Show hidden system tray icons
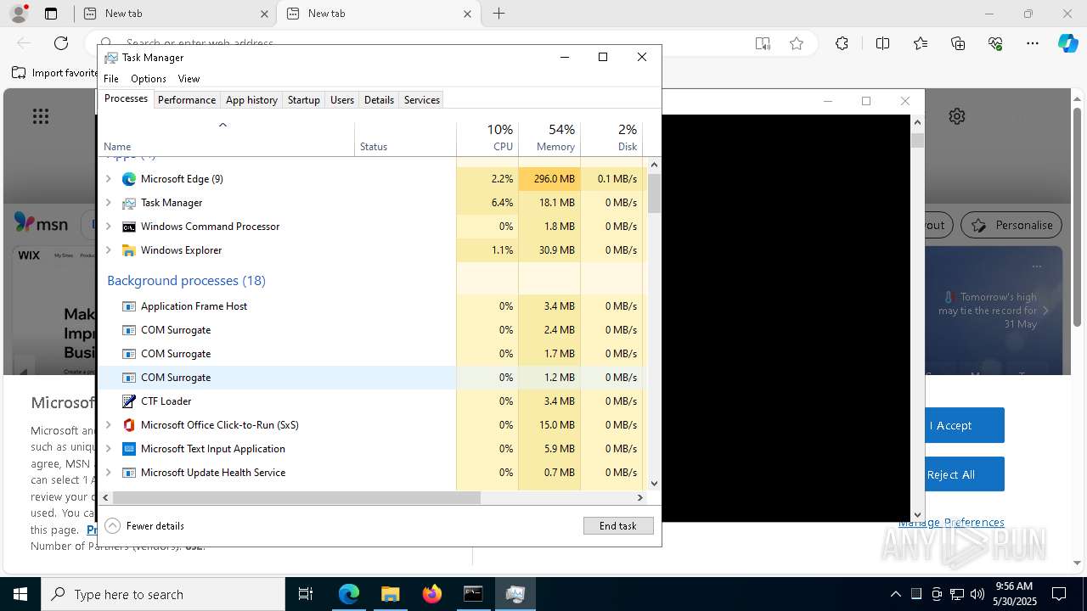Image resolution: width=1087 pixels, height=611 pixels. click(896, 594)
